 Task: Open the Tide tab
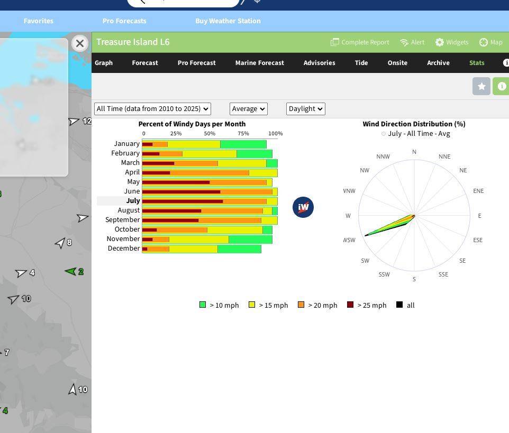[x=361, y=63]
